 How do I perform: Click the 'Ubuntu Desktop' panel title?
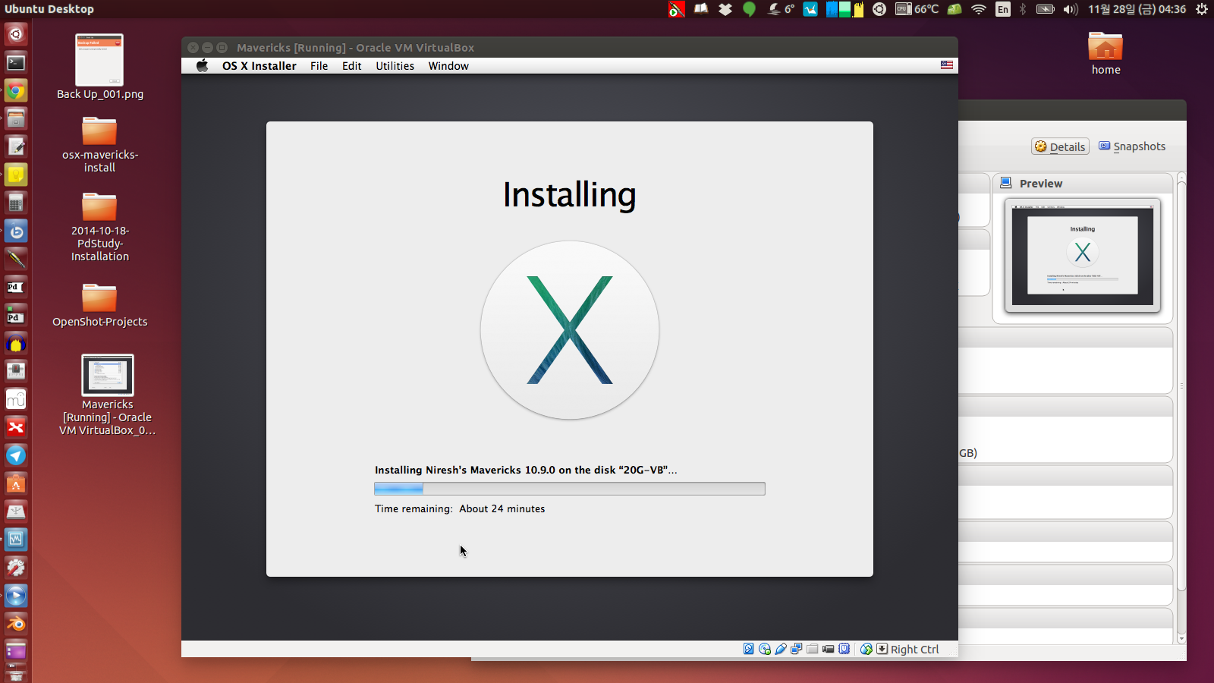49,9
